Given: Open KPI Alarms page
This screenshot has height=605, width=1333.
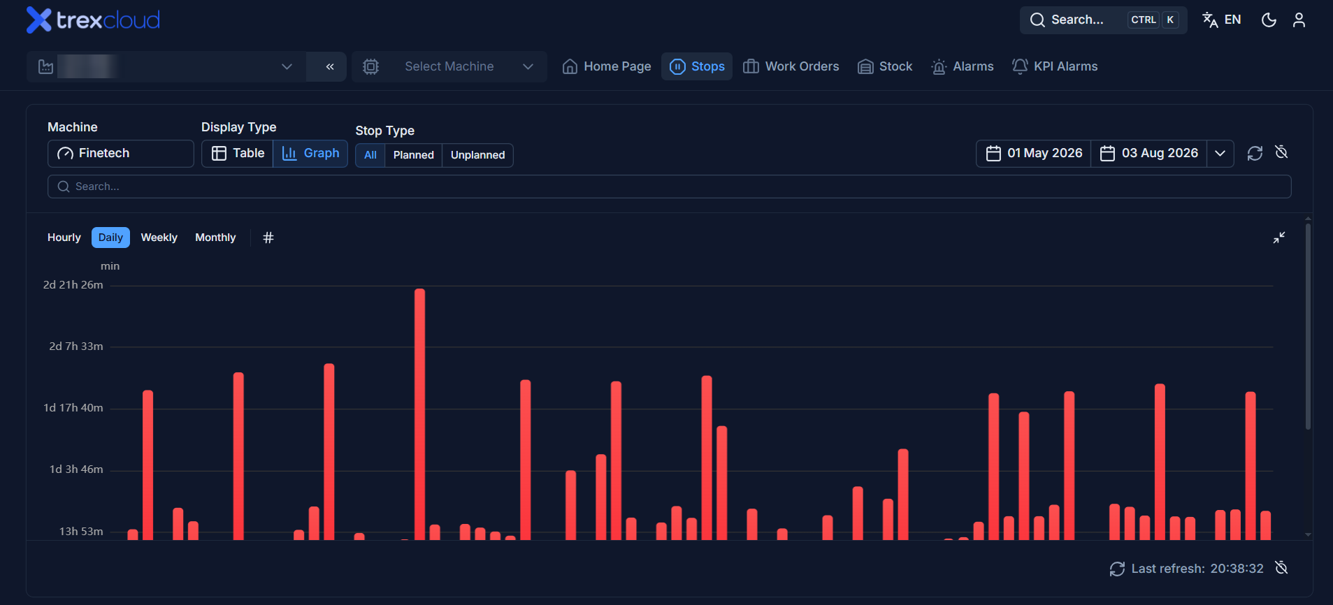Looking at the screenshot, I should (1055, 66).
